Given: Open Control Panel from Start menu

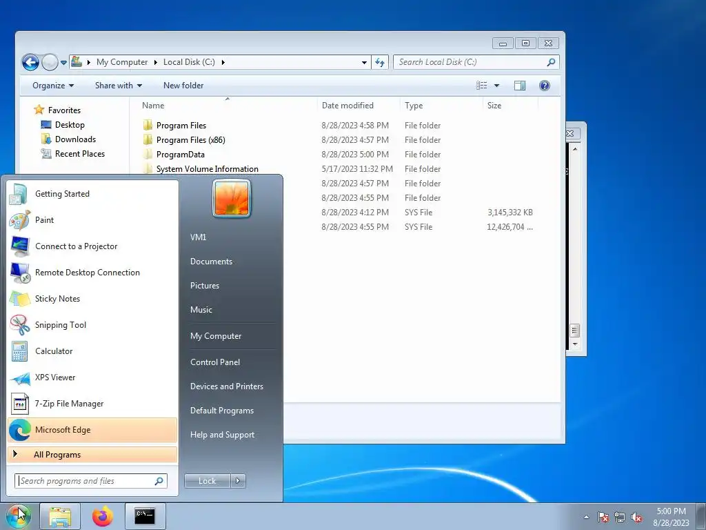Looking at the screenshot, I should (x=215, y=362).
